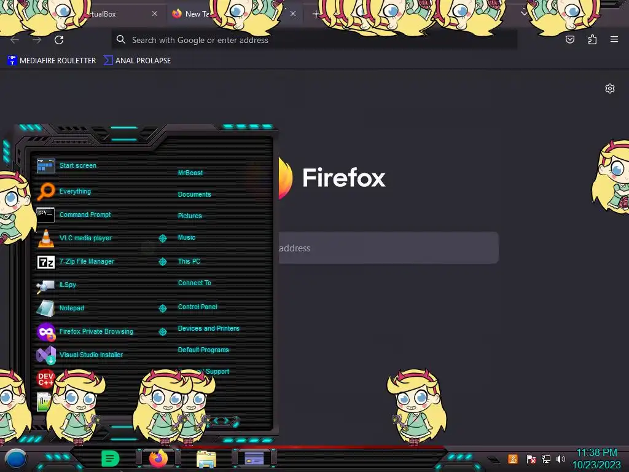Screen dimensions: 629x472
Task: Open Connect To in start menu
Action: click(x=194, y=283)
